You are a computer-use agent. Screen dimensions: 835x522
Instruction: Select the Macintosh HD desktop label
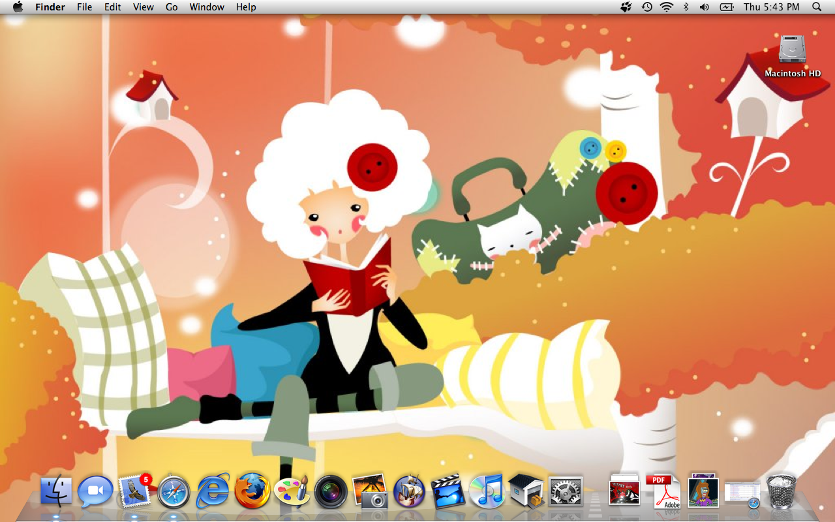793,74
